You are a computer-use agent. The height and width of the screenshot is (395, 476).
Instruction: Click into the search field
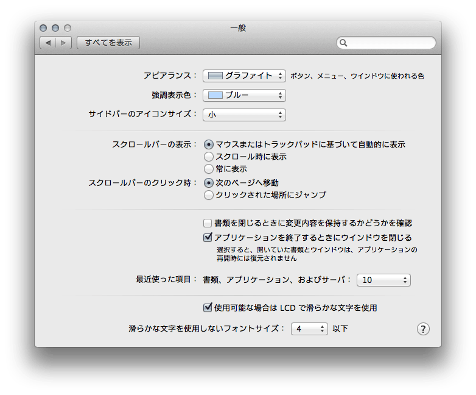click(x=391, y=43)
